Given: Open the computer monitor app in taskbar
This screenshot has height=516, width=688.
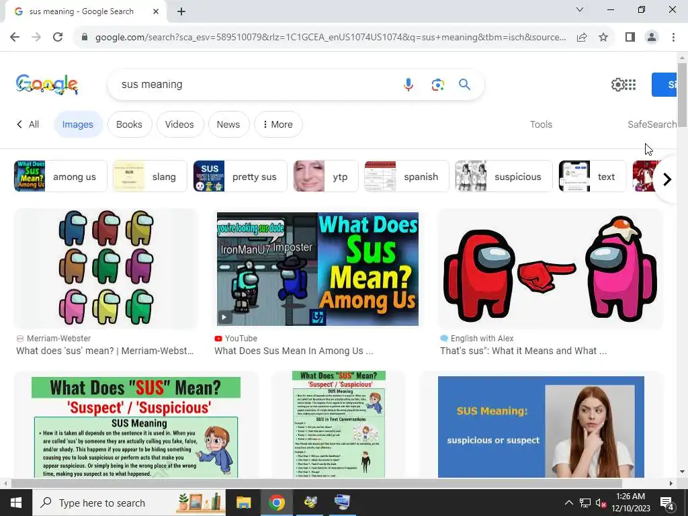Looking at the screenshot, I should tap(342, 503).
